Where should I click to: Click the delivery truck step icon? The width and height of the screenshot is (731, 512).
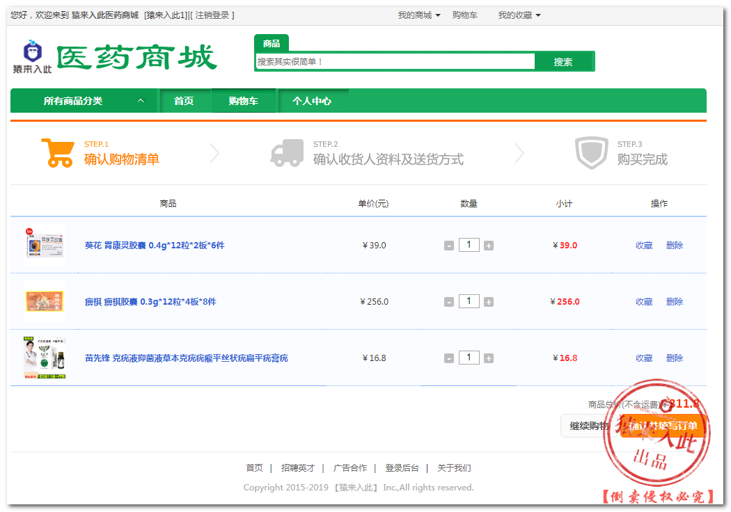tap(287, 153)
